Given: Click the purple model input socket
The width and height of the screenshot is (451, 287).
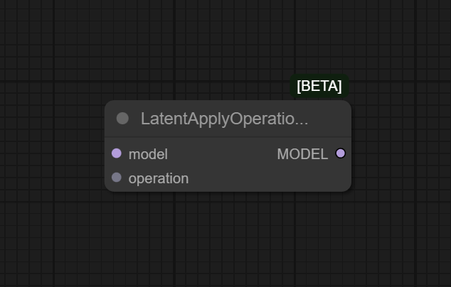Looking at the screenshot, I should coord(117,153).
